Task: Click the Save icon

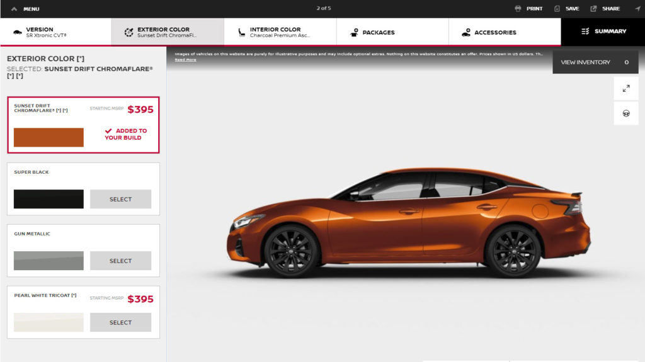Action: tap(557, 9)
